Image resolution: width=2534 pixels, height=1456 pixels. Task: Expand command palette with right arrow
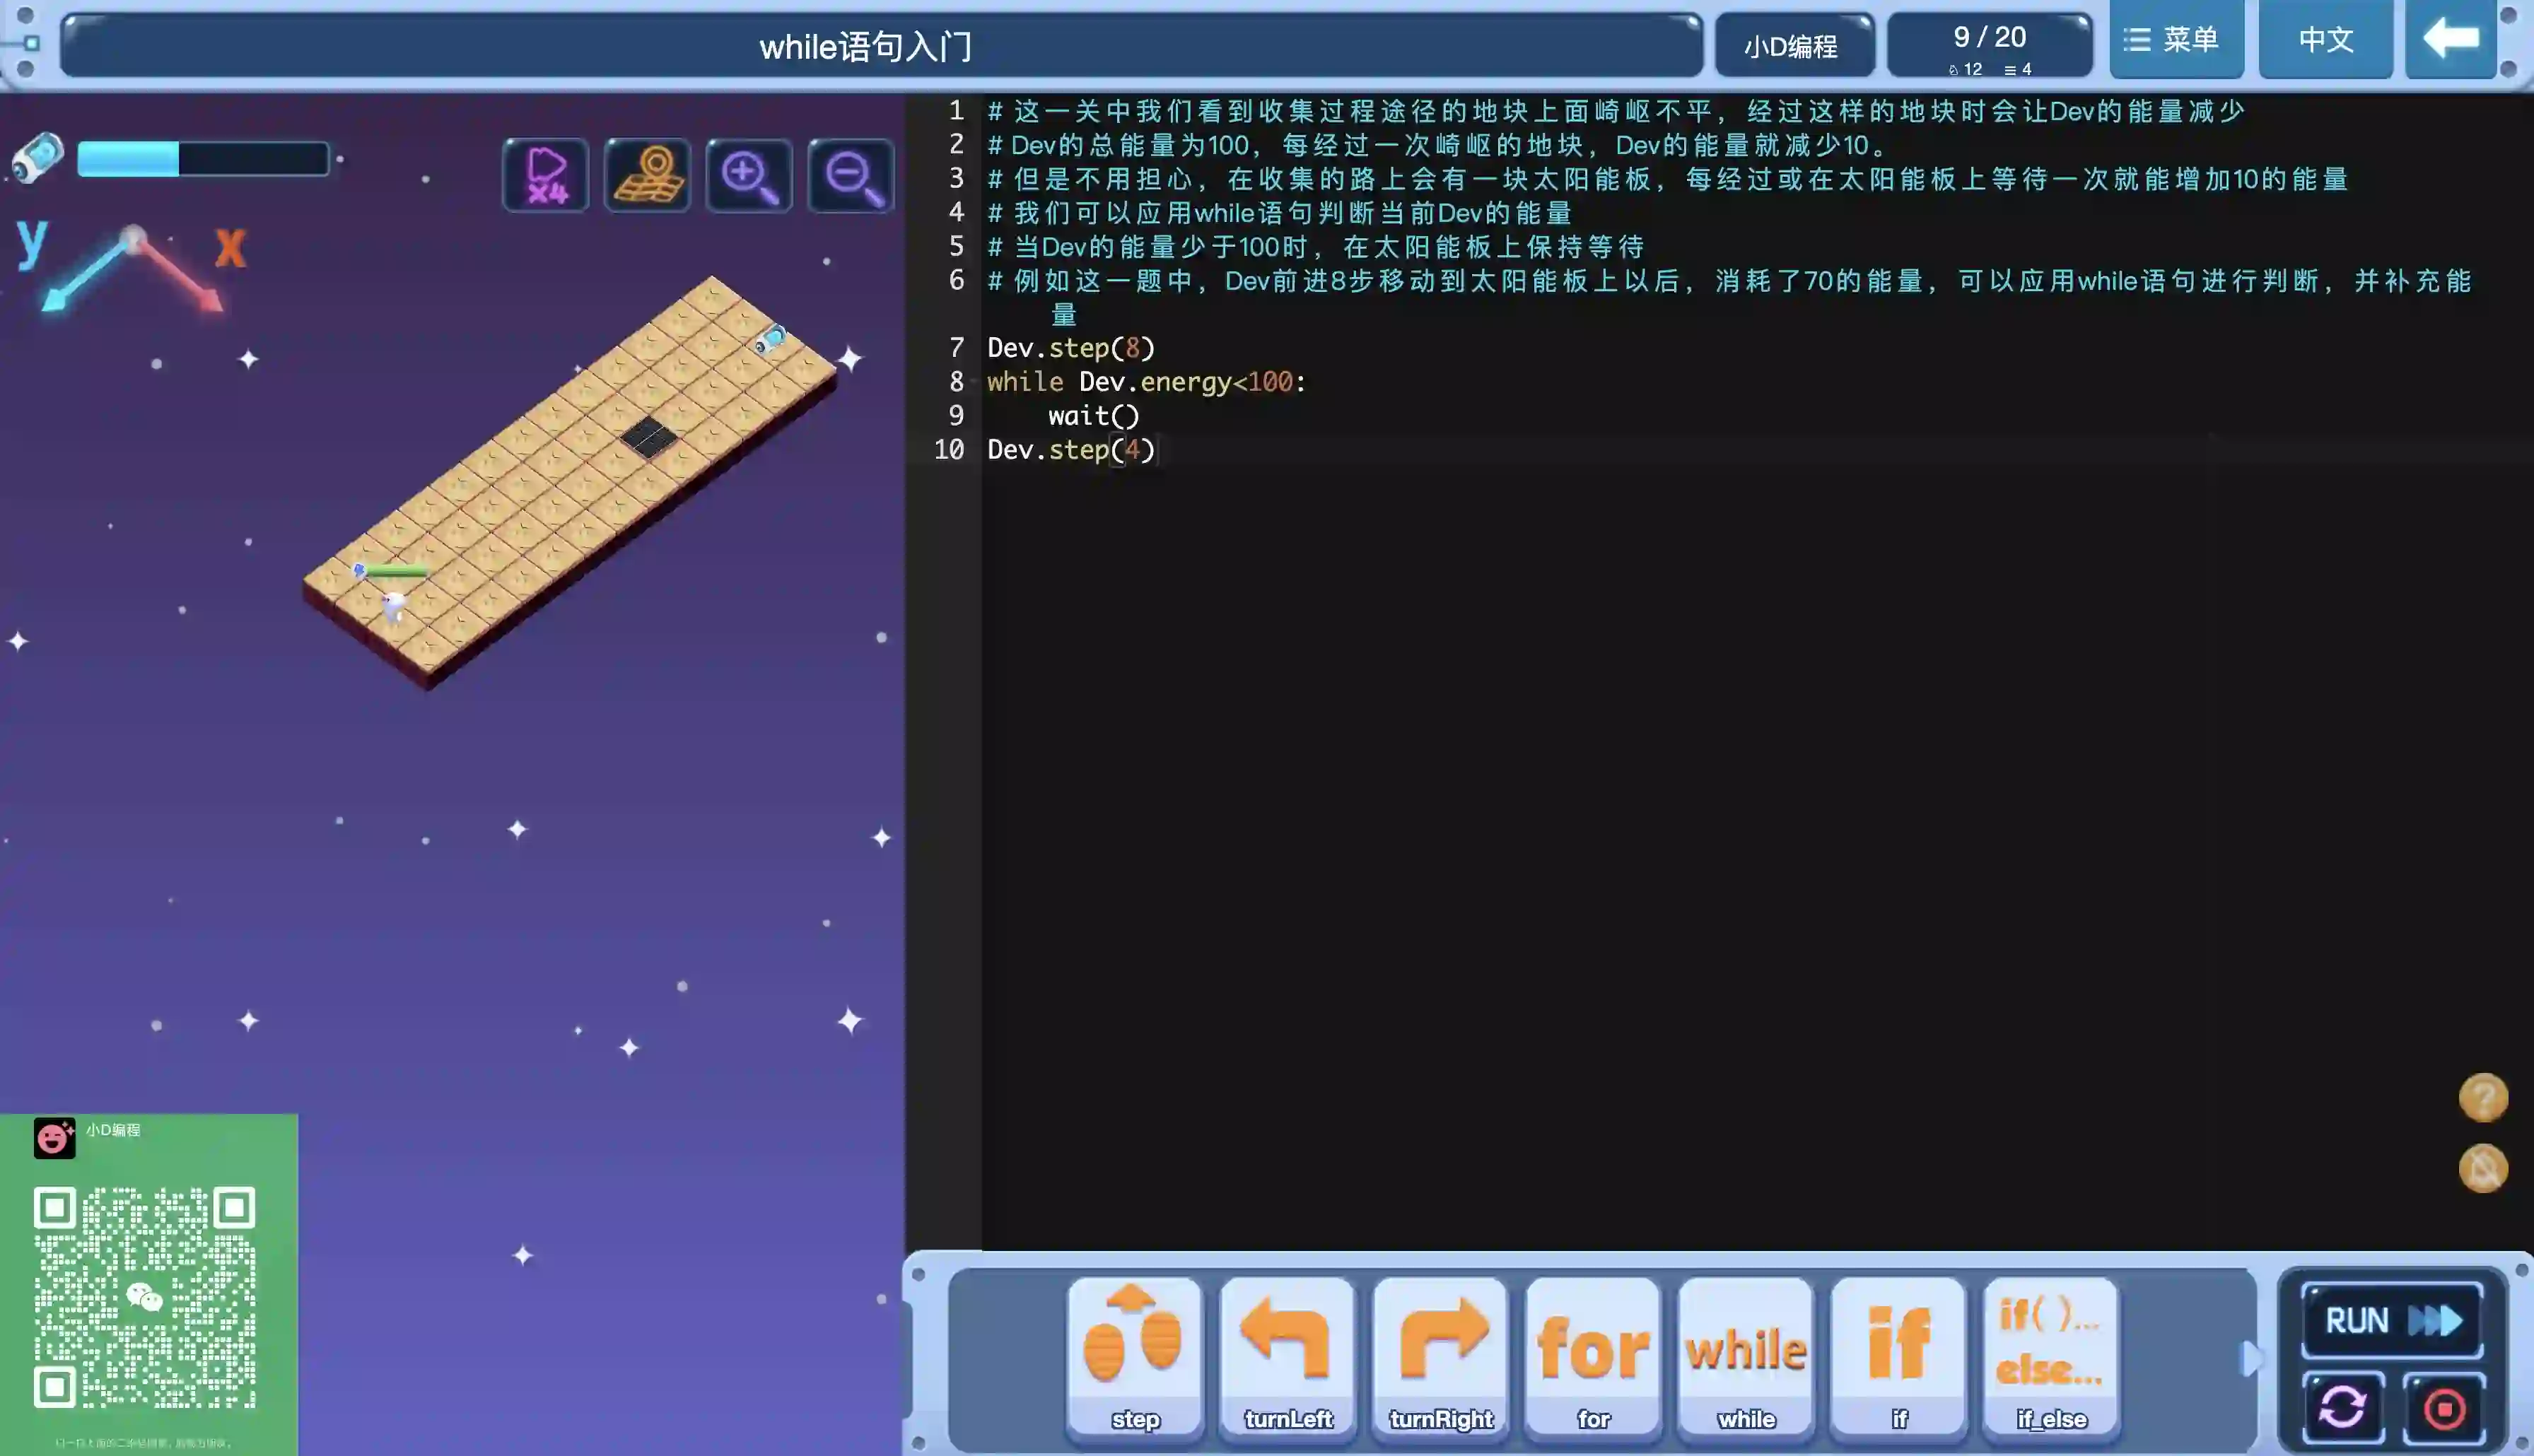pyautogui.click(x=2250, y=1358)
